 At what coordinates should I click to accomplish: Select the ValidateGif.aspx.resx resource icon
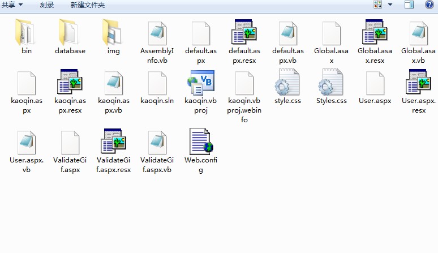pyautogui.click(x=113, y=141)
